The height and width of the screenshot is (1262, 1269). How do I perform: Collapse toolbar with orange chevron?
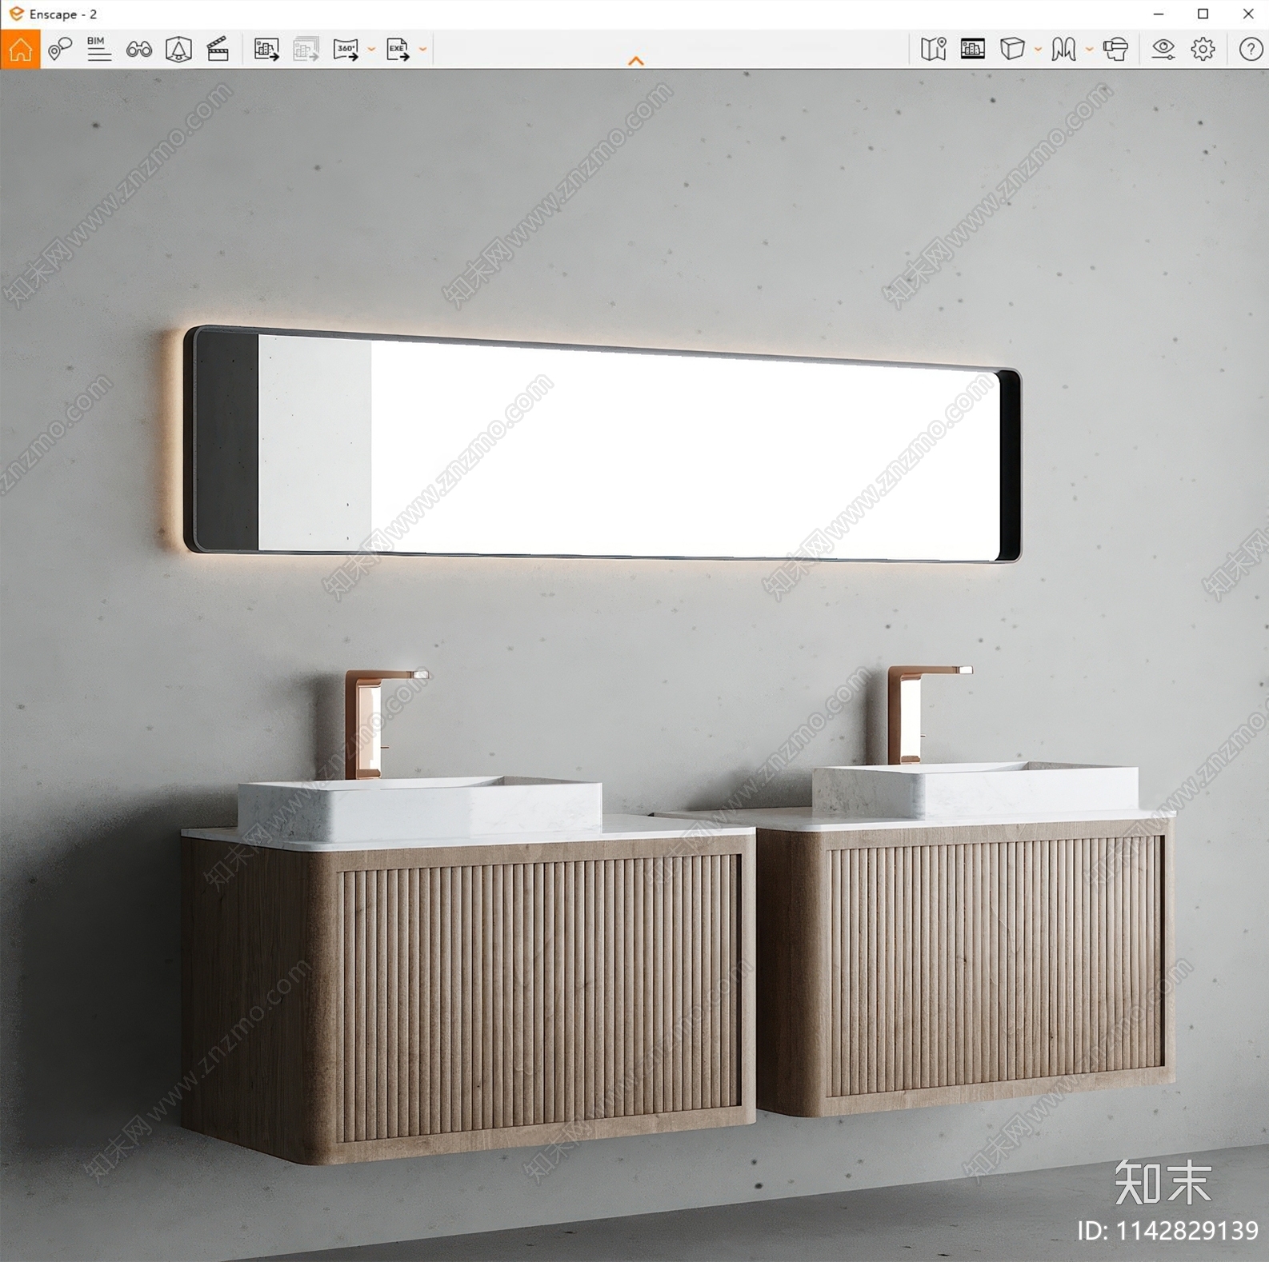tap(636, 61)
